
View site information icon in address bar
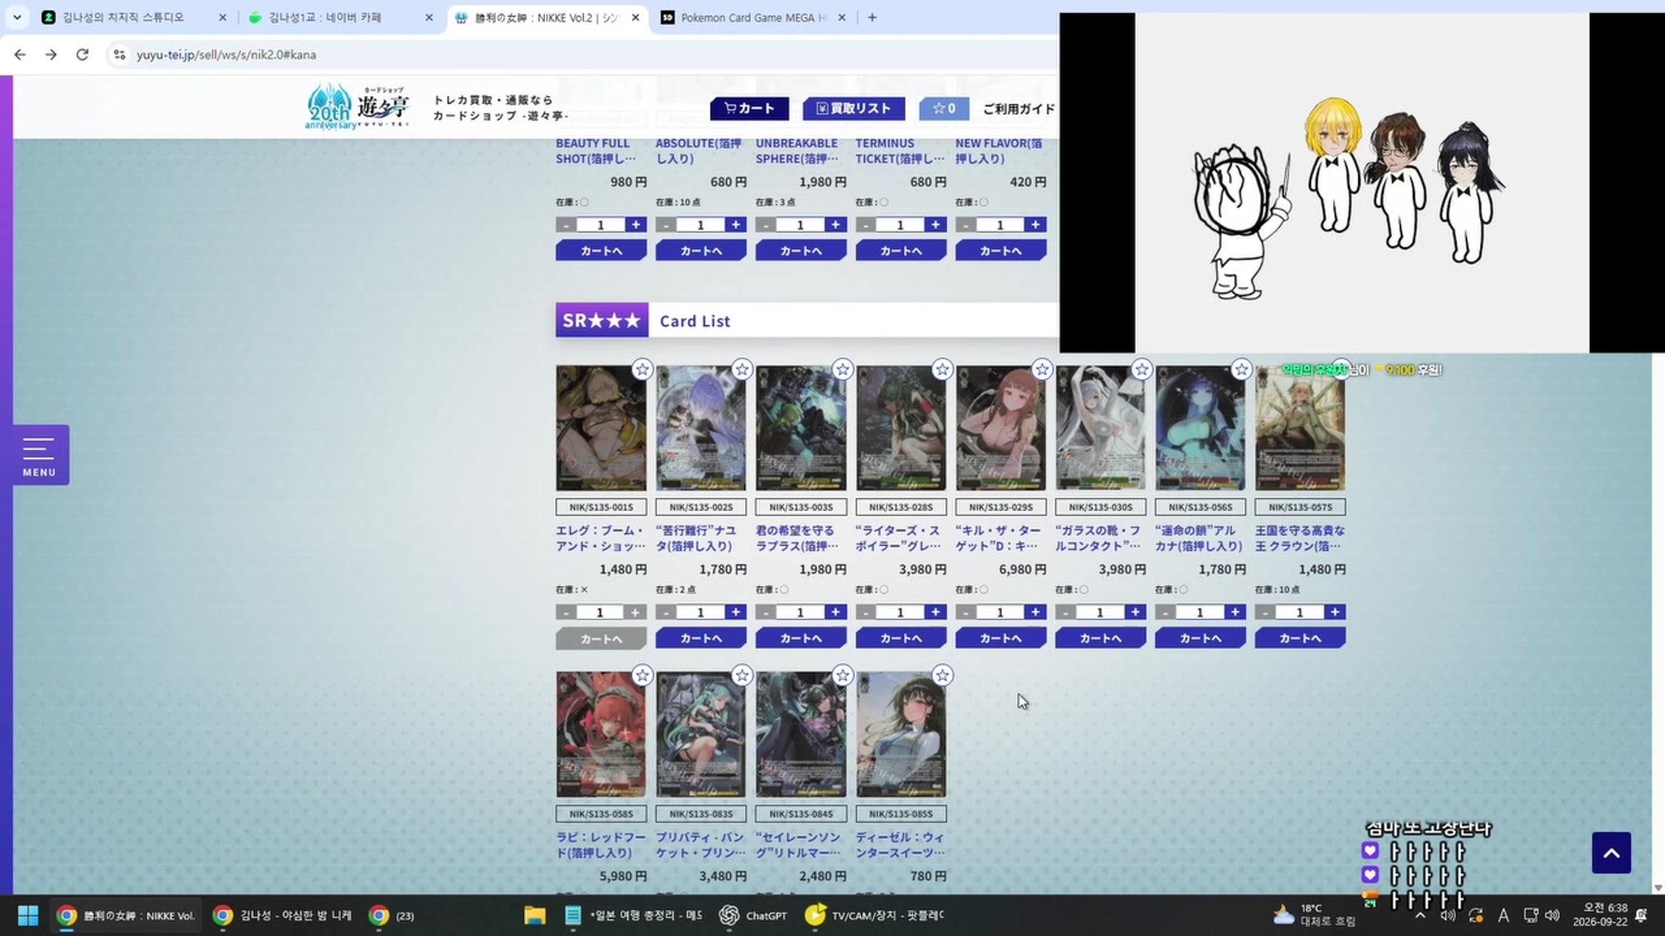pyautogui.click(x=119, y=55)
